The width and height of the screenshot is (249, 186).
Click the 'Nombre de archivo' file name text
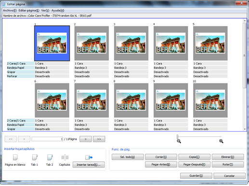coord(47,16)
